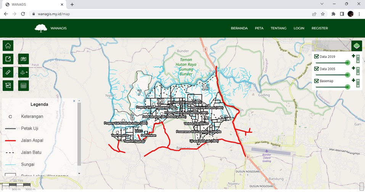Go to the TENTANG menu item

click(278, 28)
